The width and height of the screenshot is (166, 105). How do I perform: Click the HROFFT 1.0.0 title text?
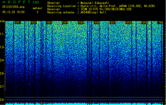coord(21,2)
